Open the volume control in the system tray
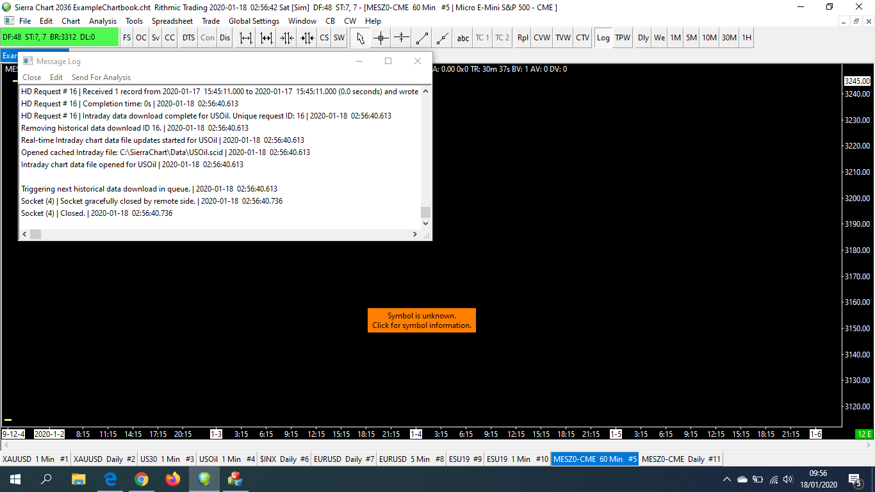Screen dimensions: 875x492 click(788, 479)
